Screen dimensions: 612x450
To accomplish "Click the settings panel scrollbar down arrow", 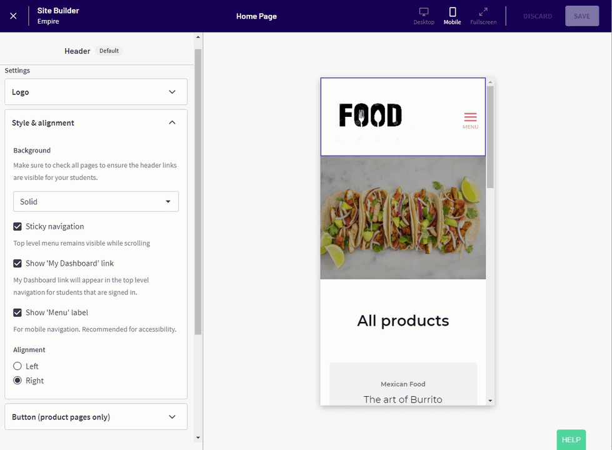I will (x=198, y=437).
